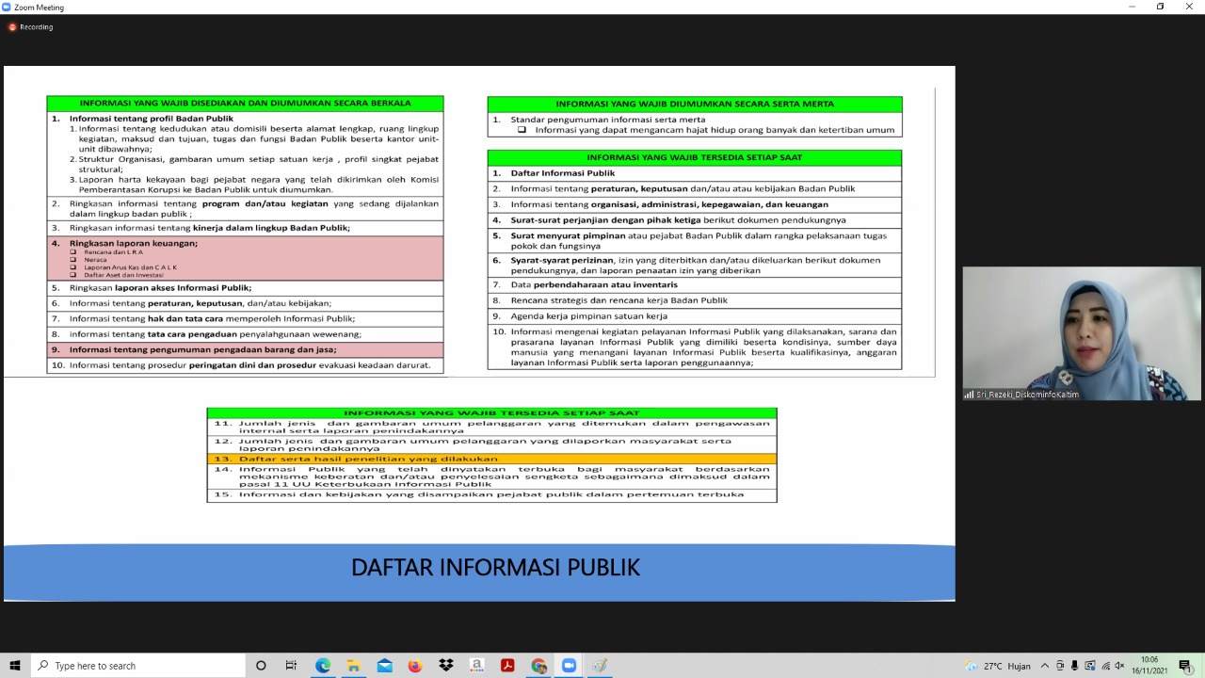The image size is (1205, 678).
Task: Click the Task View icon
Action: pos(291,666)
